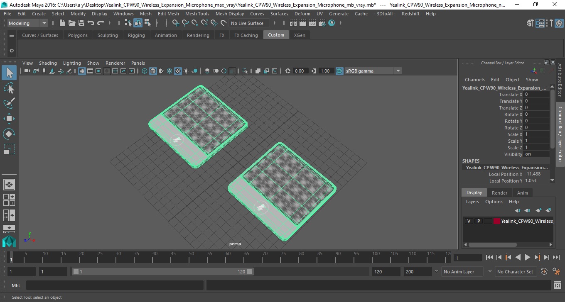Pick the Rotate tool
The image size is (565, 302).
point(9,134)
